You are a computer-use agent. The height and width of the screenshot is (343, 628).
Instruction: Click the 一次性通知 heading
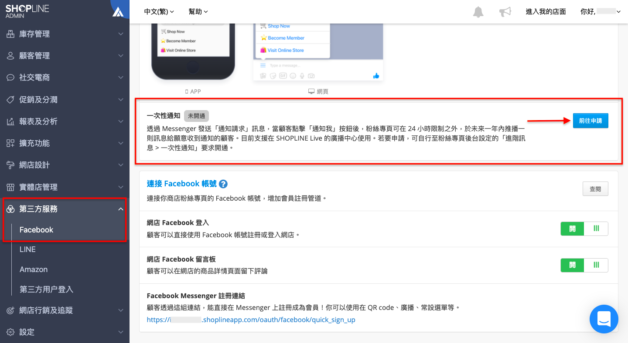coord(164,116)
